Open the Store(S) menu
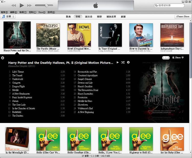Image resolution: width=192 pixels, height=158 pixels. pos(42,12)
